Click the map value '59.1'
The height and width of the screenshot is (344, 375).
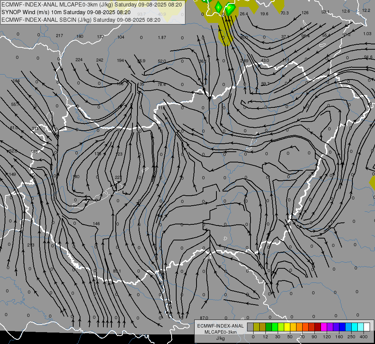coord(325,12)
